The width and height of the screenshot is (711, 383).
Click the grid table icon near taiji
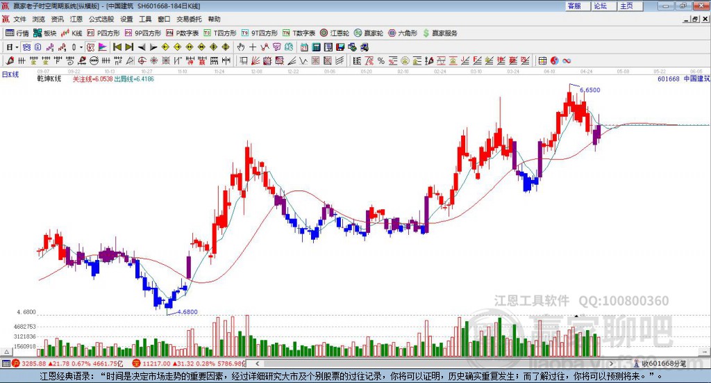(542, 60)
